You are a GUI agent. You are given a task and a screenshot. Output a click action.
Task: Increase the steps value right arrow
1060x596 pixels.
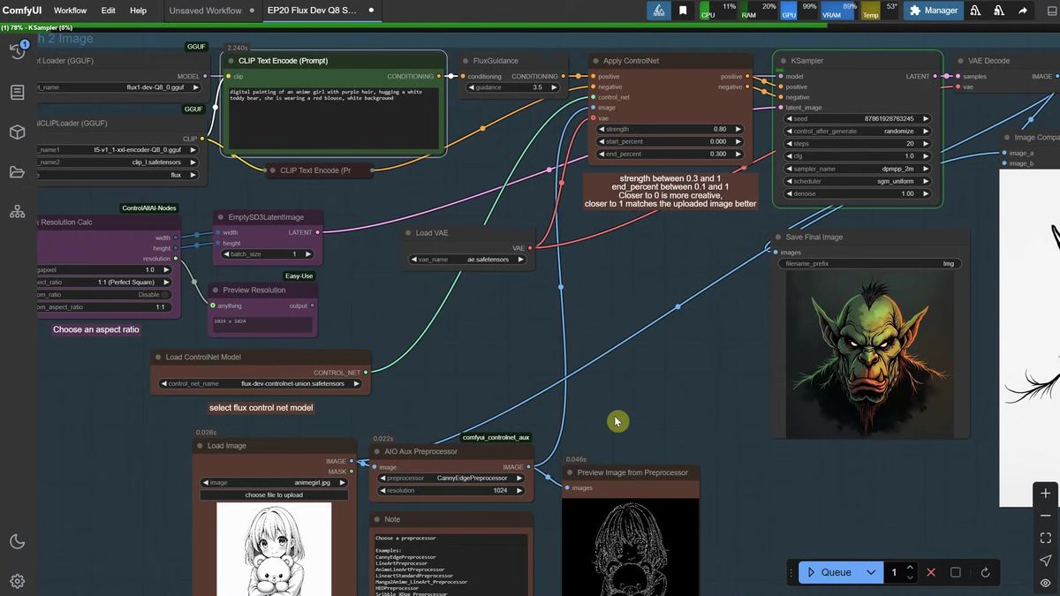(927, 143)
